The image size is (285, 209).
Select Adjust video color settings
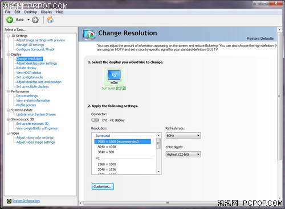[35, 137]
